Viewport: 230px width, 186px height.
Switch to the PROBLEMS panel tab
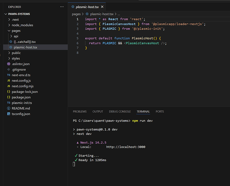pyautogui.click(x=79, y=112)
